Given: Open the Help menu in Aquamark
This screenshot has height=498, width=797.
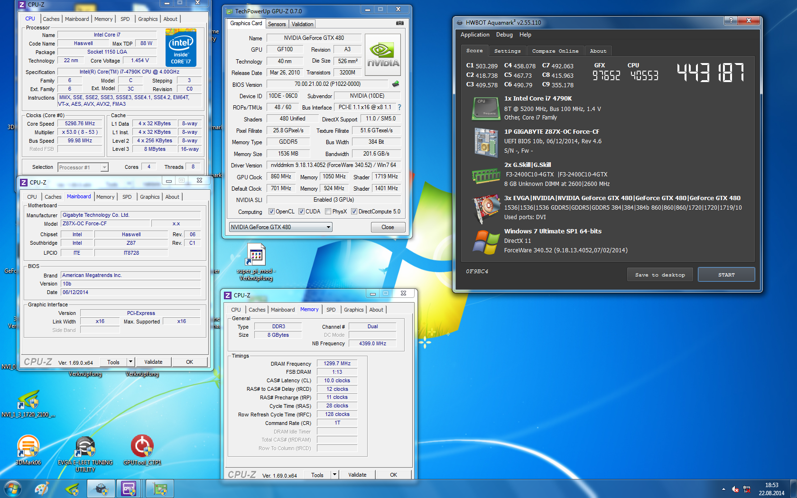Looking at the screenshot, I should [525, 35].
